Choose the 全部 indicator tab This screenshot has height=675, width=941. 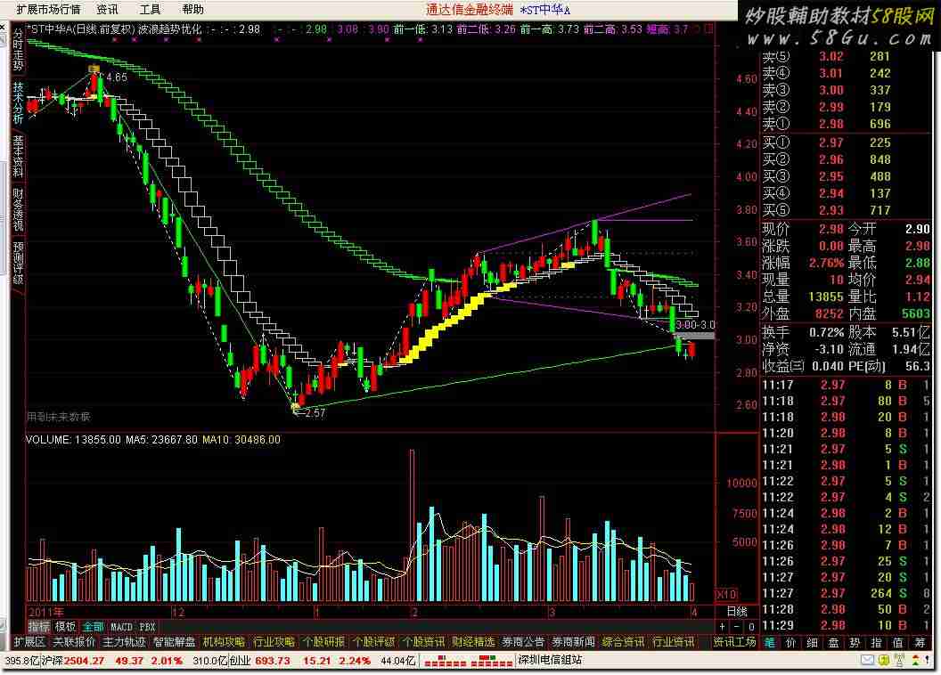93,626
